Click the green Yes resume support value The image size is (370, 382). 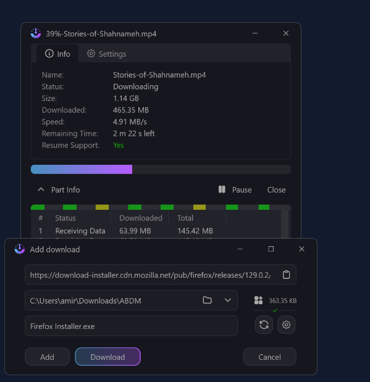[119, 145]
